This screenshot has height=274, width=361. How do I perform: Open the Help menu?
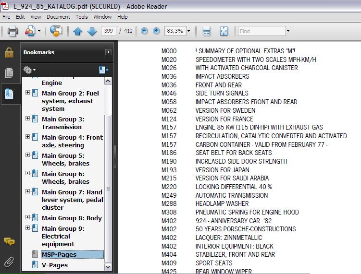point(122,17)
